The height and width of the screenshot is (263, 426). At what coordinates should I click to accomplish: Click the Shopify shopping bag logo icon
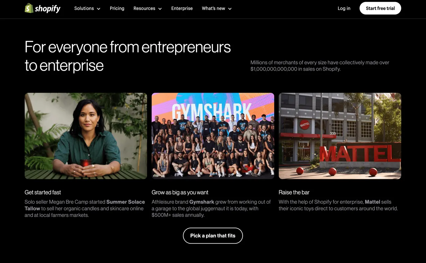(29, 8)
